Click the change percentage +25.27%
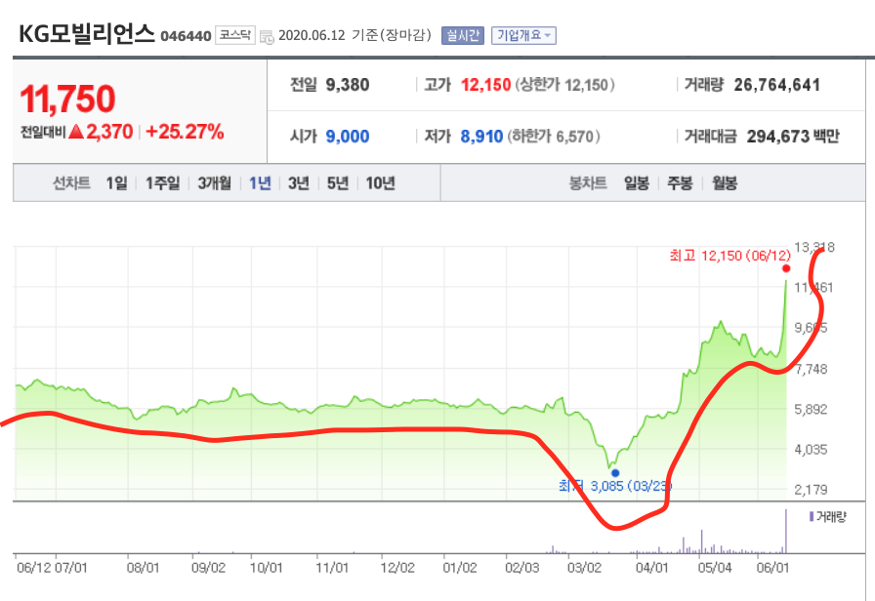The width and height of the screenshot is (875, 601). pyautogui.click(x=185, y=132)
